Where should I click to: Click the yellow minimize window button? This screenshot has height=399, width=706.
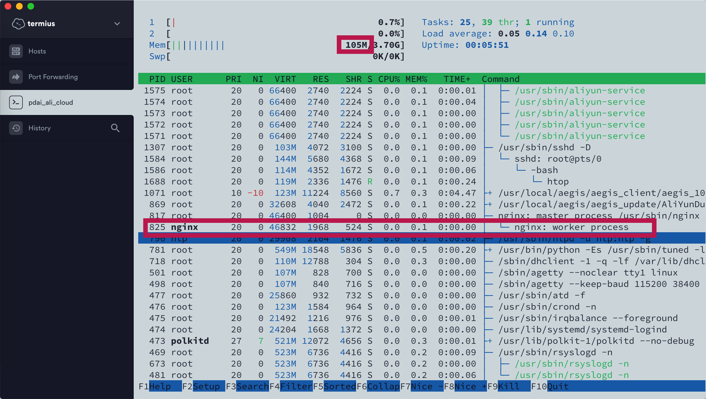[x=19, y=6]
